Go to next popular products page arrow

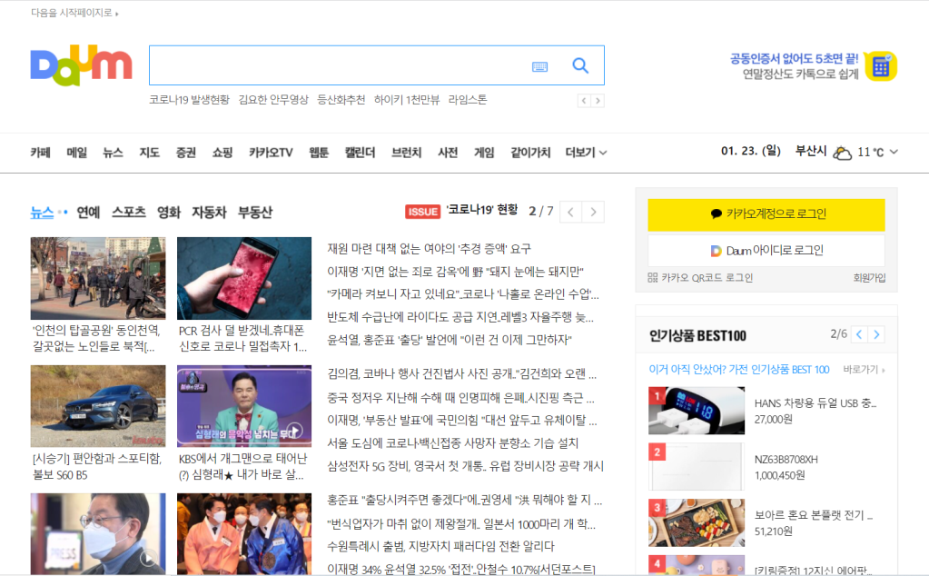(x=876, y=334)
